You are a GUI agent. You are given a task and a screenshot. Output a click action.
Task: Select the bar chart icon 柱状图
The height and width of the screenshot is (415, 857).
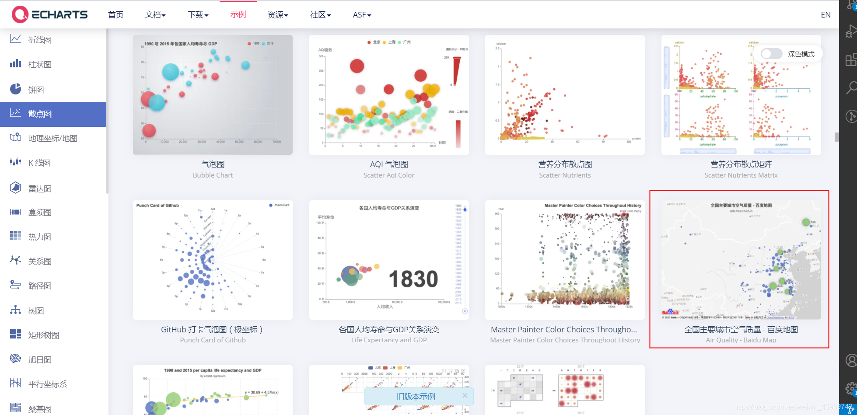(x=16, y=64)
